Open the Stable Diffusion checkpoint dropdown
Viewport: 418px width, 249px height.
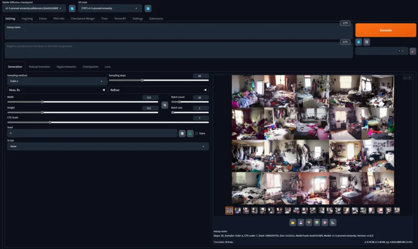(34, 8)
